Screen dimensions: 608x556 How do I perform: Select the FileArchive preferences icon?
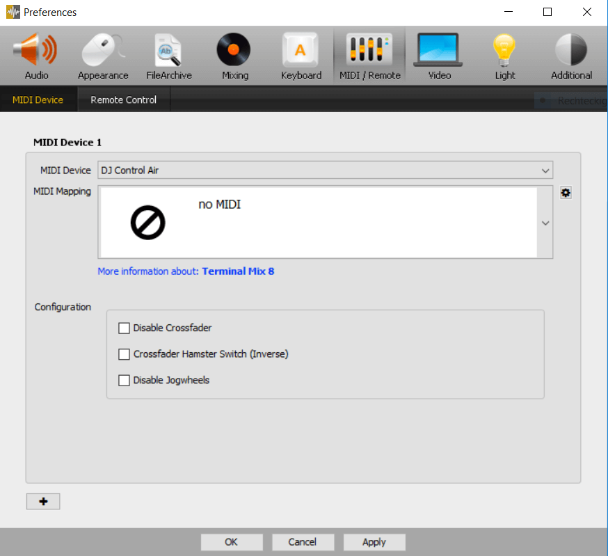coord(168,56)
